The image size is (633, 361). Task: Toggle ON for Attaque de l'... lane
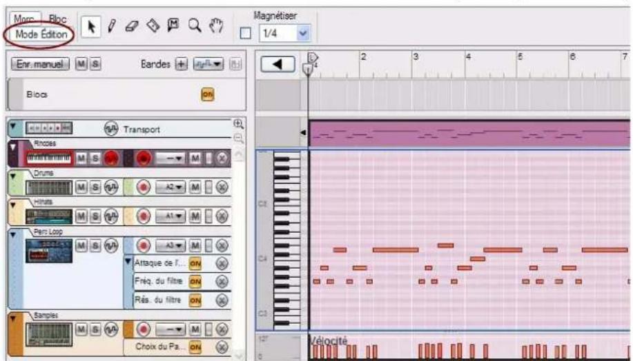pyautogui.click(x=195, y=264)
